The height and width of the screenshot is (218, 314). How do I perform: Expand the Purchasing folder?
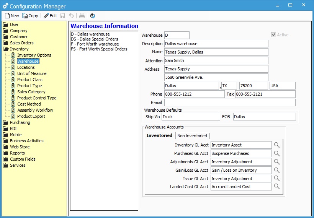click(6, 122)
